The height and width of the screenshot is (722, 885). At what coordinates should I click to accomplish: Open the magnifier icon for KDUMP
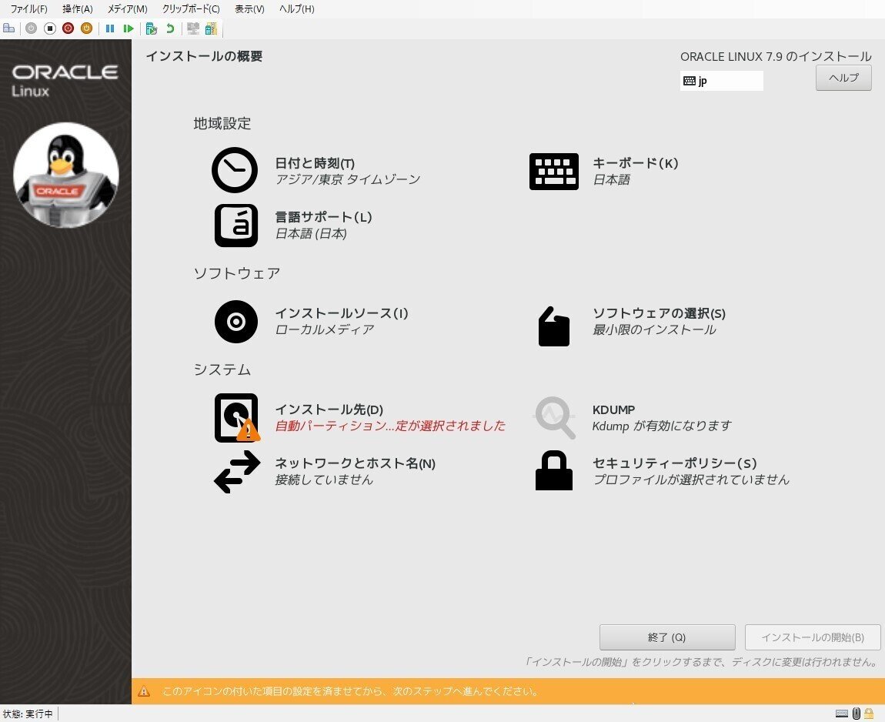(555, 418)
